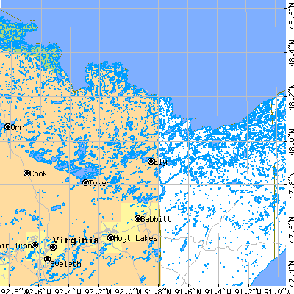
Task: Click the Tower city marker
Action: [85, 182]
